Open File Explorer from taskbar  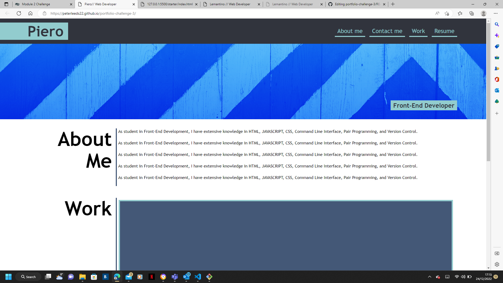click(83, 277)
